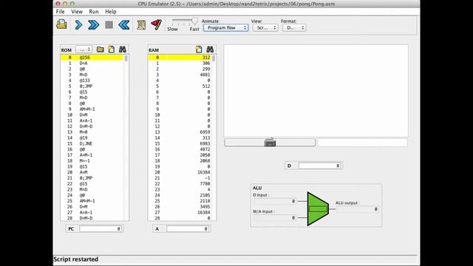Click the keyboard icon button below screen
Image resolution: width=473 pixels, height=266 pixels.
[270, 143]
